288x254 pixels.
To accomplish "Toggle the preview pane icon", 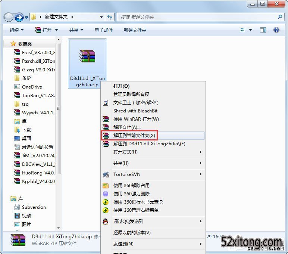I will [x=263, y=30].
